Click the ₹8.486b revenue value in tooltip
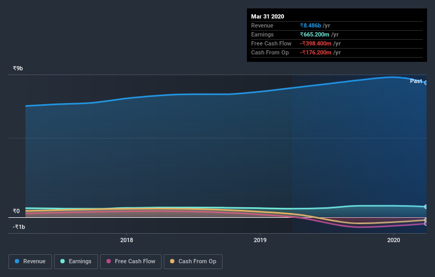 (310, 25)
